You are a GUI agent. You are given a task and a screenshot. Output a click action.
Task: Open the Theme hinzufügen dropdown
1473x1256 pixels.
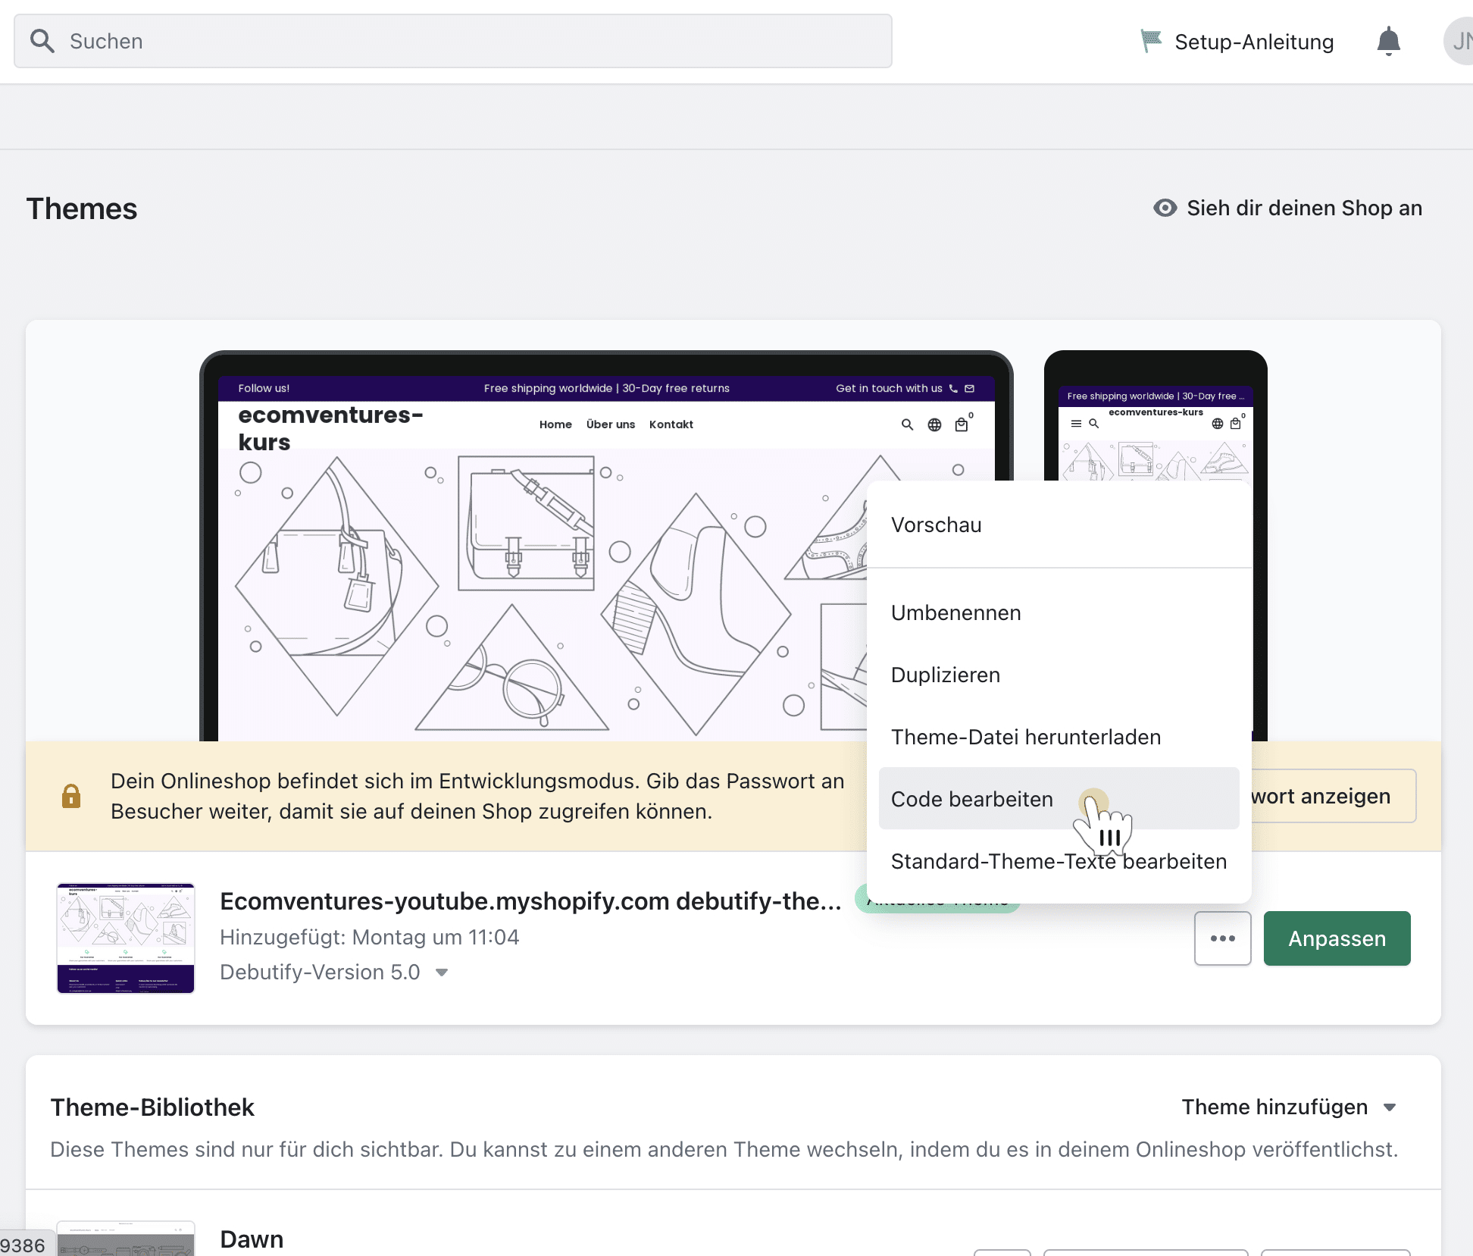click(1288, 1107)
